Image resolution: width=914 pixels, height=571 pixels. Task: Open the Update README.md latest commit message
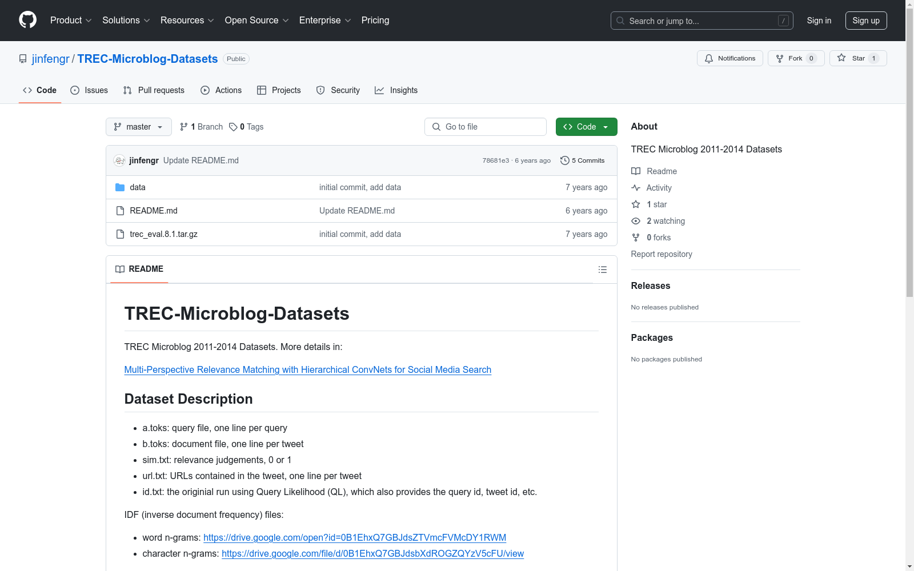pos(201,160)
